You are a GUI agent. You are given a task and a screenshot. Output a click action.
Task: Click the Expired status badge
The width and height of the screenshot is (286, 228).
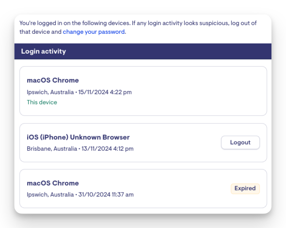(x=245, y=188)
